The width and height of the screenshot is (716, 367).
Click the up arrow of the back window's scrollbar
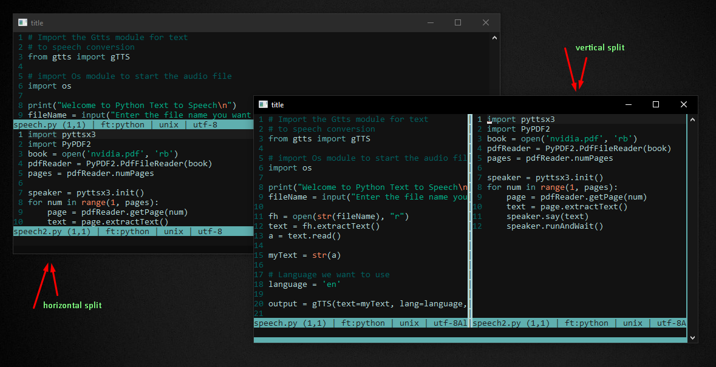click(494, 38)
